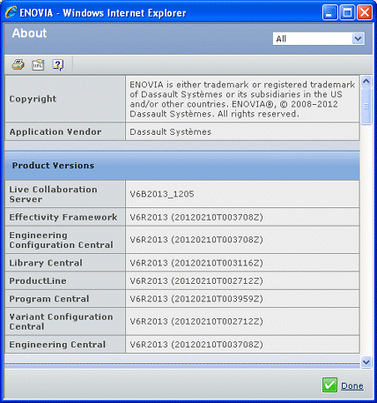Click the 'About' page heading
Image resolution: width=377 pixels, height=403 pixels.
coord(29,33)
